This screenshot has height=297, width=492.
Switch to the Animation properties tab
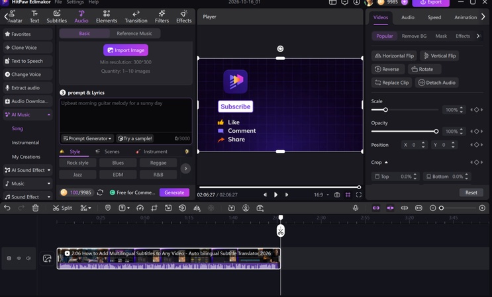point(466,18)
